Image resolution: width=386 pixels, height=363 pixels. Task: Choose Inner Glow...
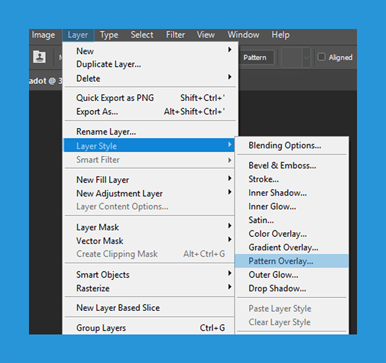[x=292, y=207]
